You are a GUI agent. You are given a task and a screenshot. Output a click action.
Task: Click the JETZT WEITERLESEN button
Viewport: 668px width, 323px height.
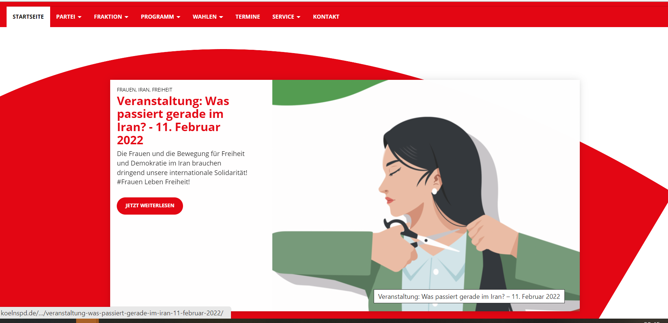point(150,206)
